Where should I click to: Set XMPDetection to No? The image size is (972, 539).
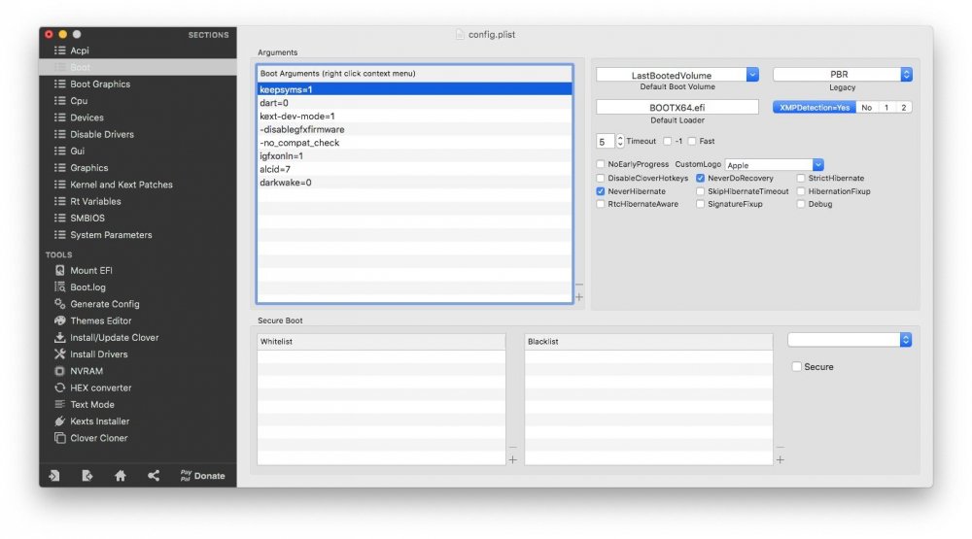tap(867, 107)
